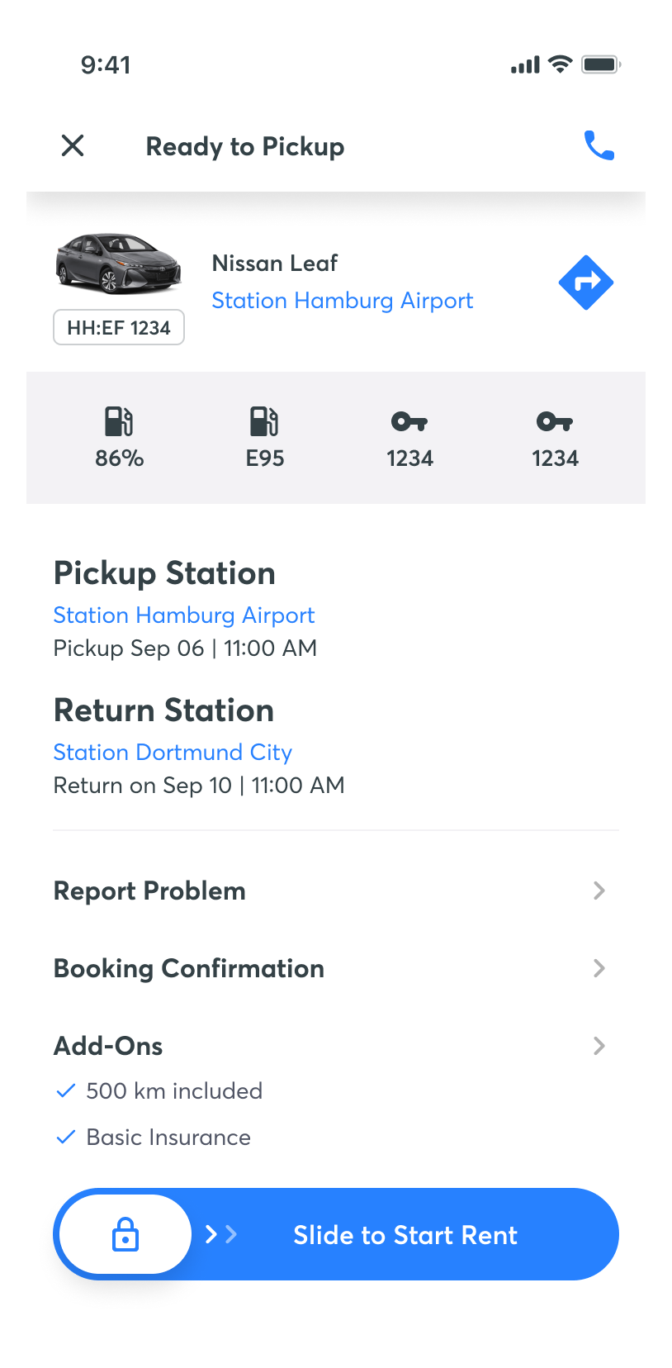Viewport: 672px width, 1368px height.
Task: Tap the phone call icon
Action: click(x=599, y=145)
